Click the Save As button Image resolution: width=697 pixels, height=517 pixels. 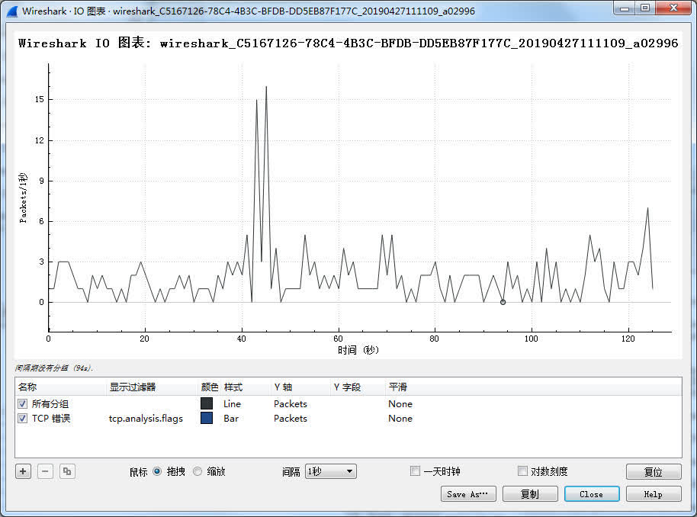[468, 494]
